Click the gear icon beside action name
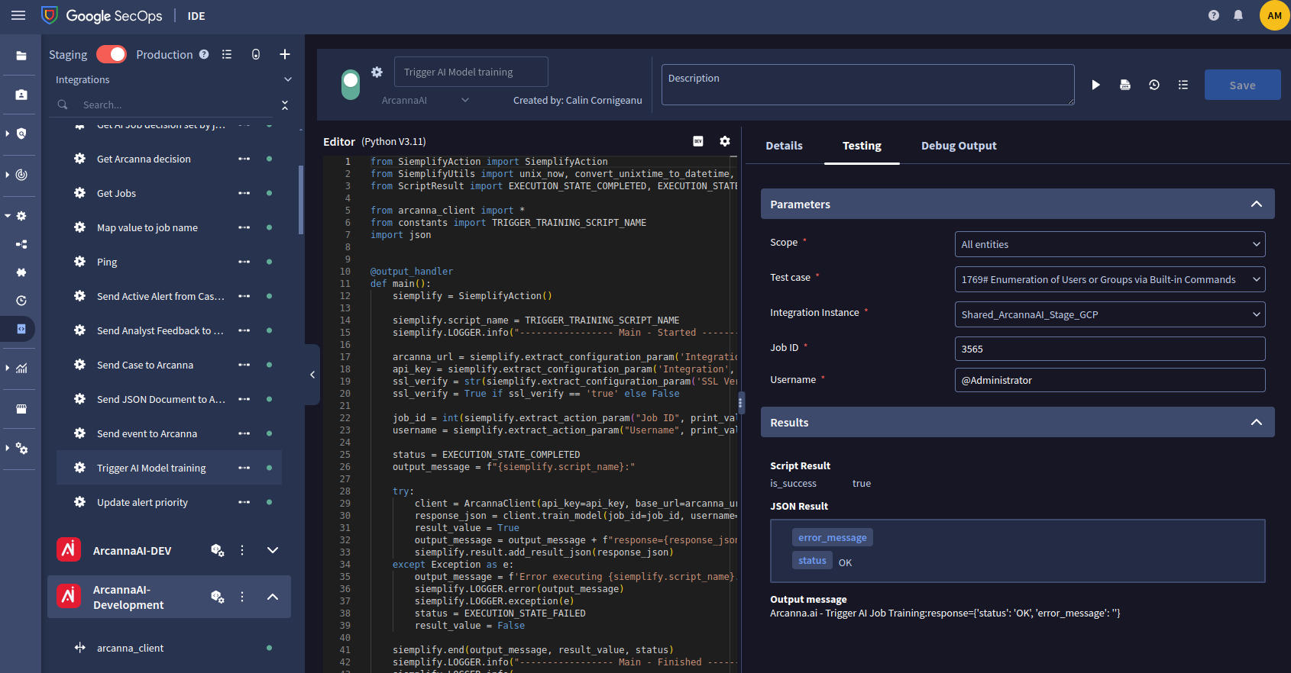The width and height of the screenshot is (1291, 673). coord(377,72)
